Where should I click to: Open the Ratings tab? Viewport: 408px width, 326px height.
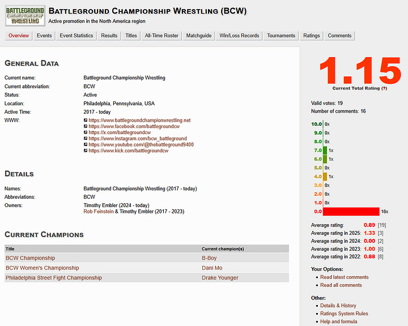coord(312,36)
